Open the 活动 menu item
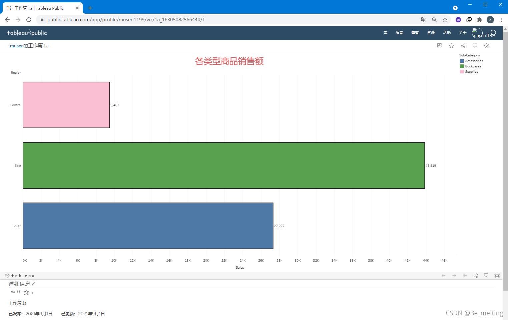The width and height of the screenshot is (508, 320). tap(447, 33)
